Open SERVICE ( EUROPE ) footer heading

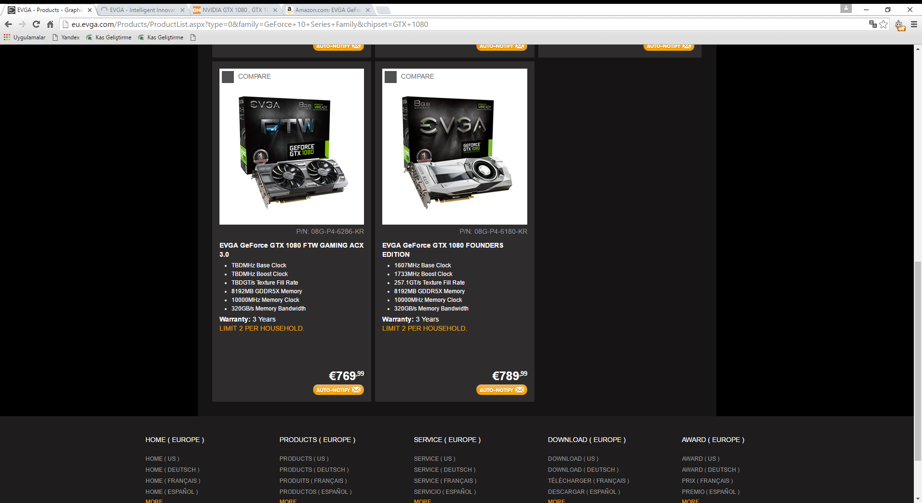[447, 440]
